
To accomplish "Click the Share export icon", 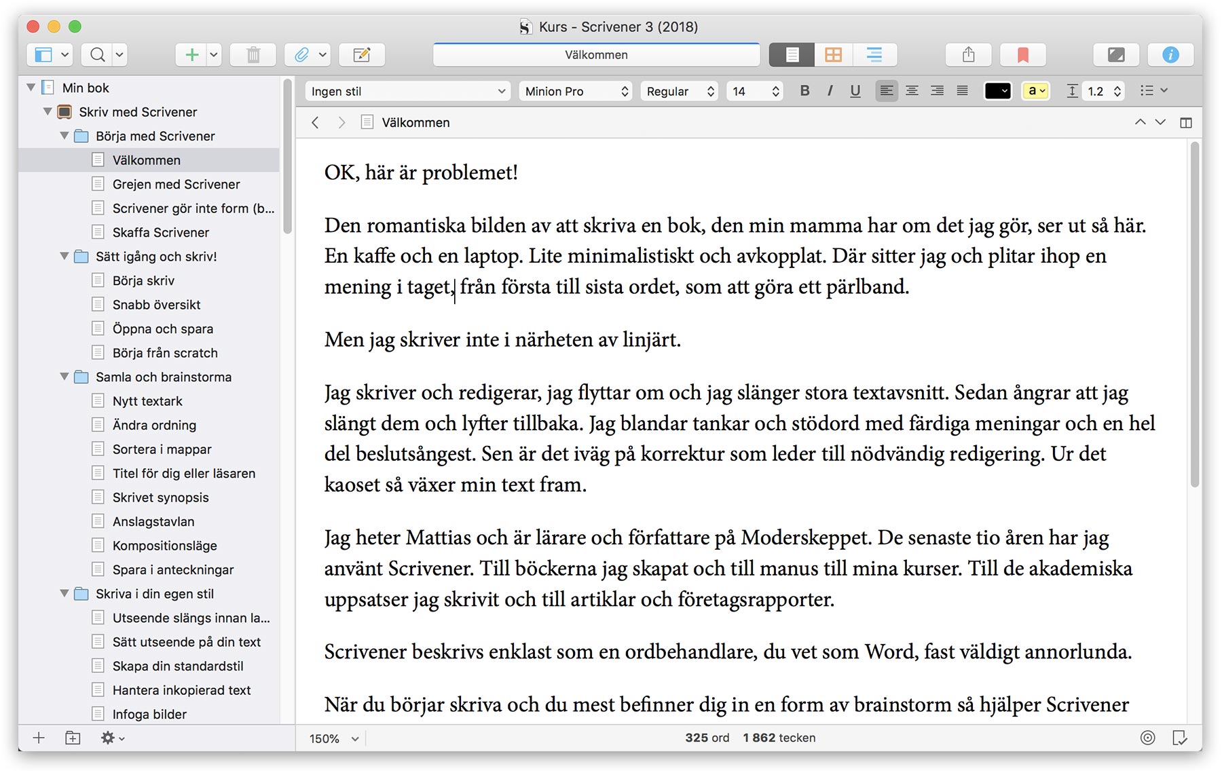I will 968,55.
